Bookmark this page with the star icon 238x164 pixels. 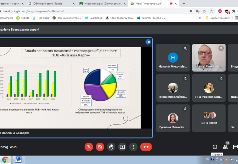click(211, 11)
